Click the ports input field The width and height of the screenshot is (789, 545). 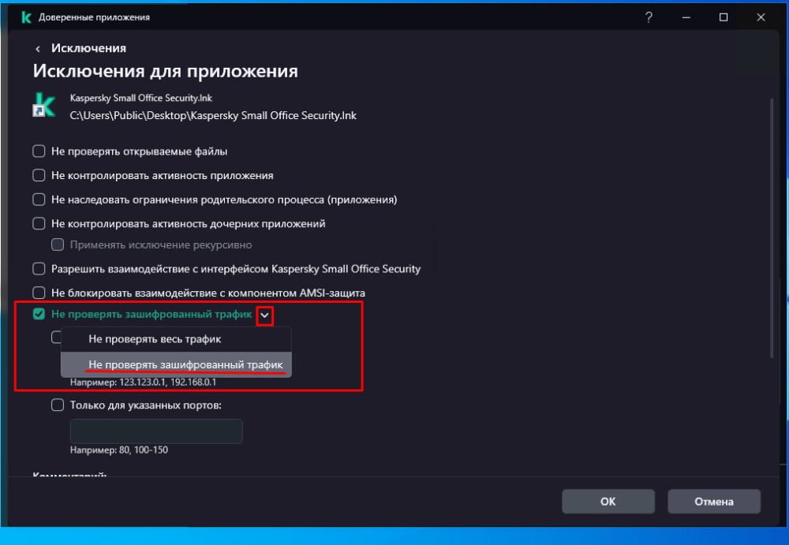pos(156,431)
